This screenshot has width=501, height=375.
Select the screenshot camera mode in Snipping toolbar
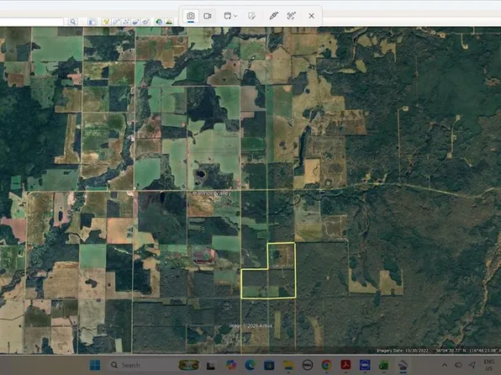(191, 16)
